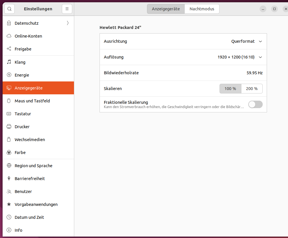Click the search magnifier icon in Einstellungen

[9, 9]
